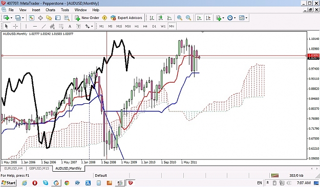This screenshot has height=187, width=320.
Task: Switch to Line Chart display
Action: 169,18
